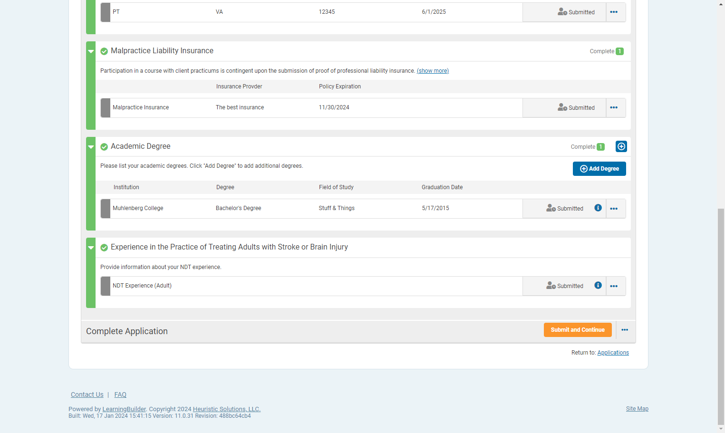Open the Malpractice Insurance row's three-dot menu
Image resolution: width=725 pixels, height=433 pixels.
coord(614,107)
